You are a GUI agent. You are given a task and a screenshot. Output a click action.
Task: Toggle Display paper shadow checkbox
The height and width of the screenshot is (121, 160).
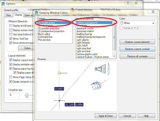tap(15, 72)
